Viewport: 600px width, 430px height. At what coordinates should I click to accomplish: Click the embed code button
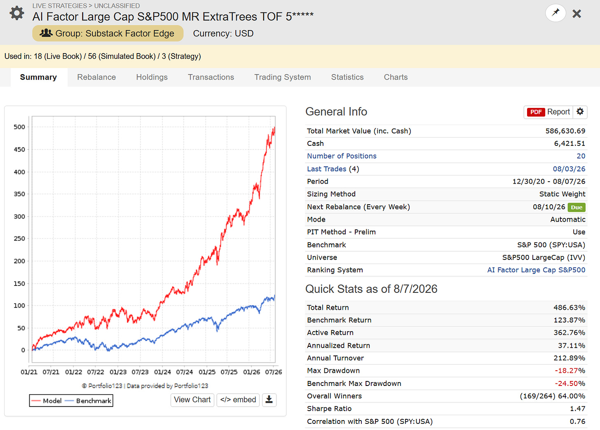tap(238, 400)
